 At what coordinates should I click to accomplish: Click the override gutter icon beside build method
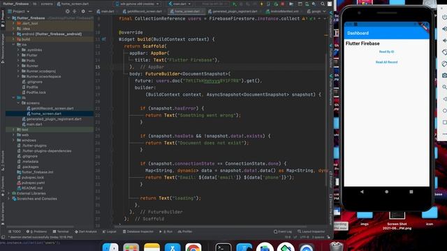click(x=104, y=39)
